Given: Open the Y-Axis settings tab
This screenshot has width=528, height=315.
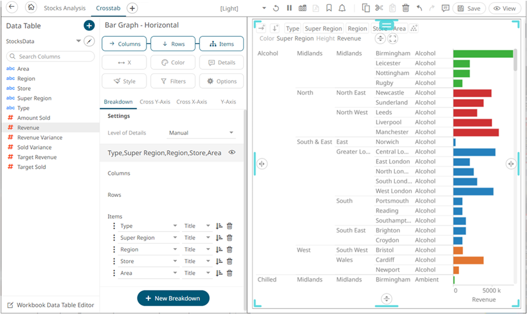Looking at the screenshot, I should click(x=228, y=102).
